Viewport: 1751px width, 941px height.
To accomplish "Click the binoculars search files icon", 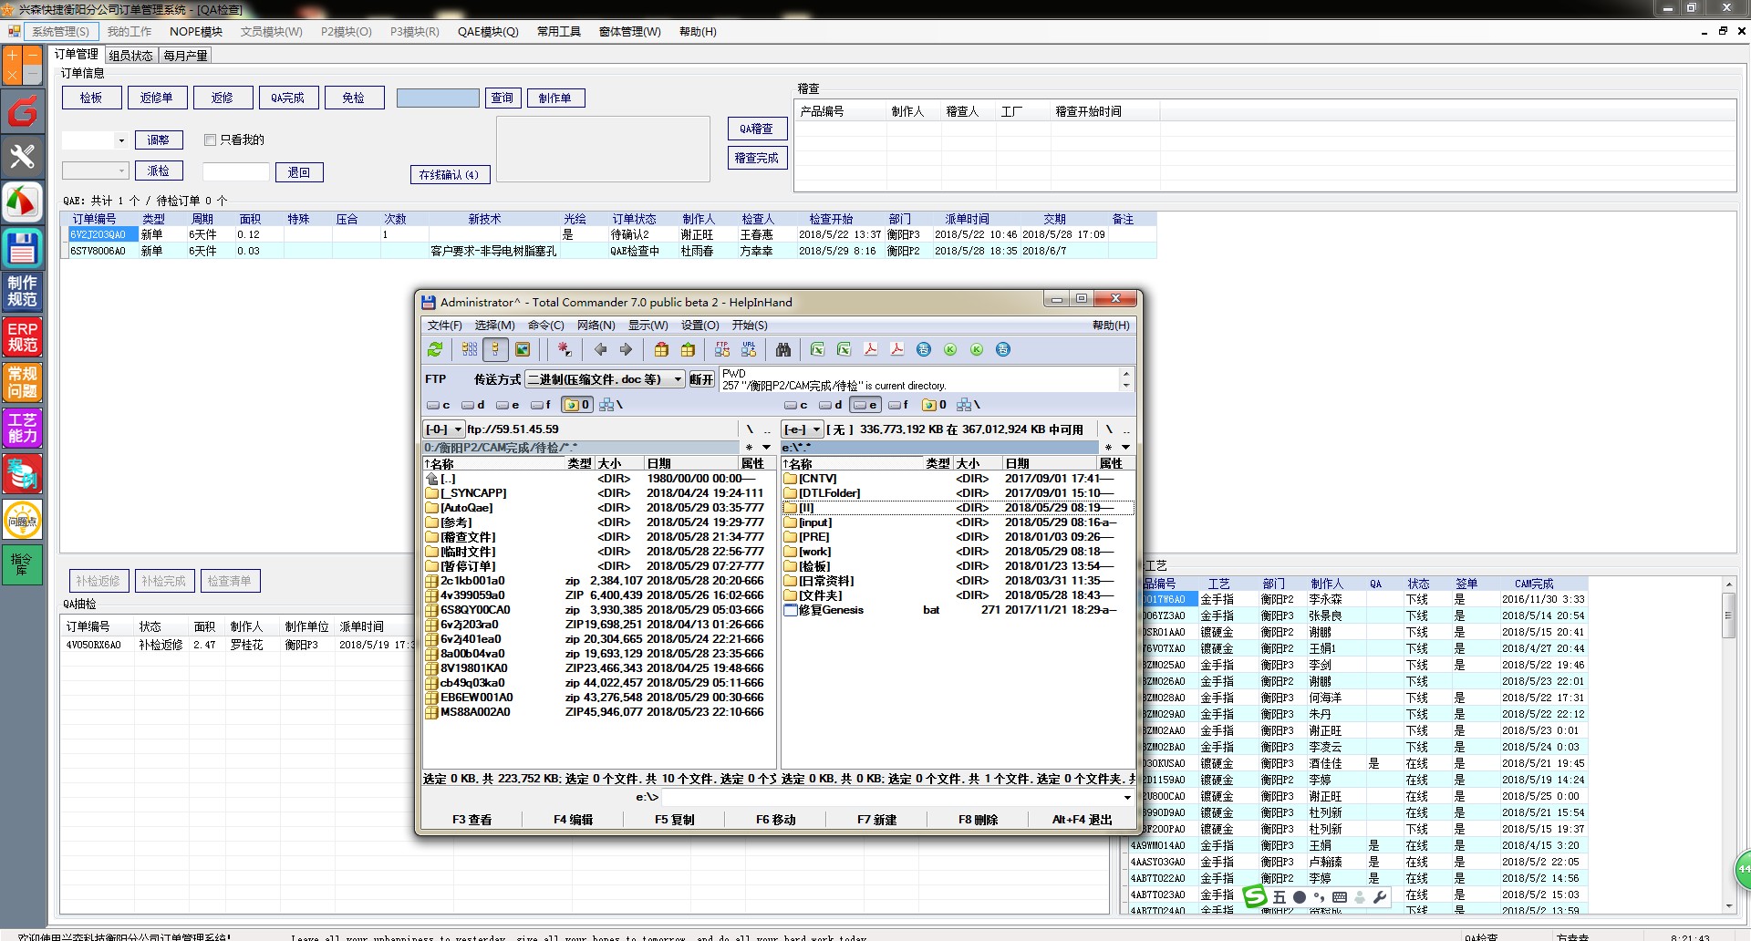I will click(x=782, y=349).
